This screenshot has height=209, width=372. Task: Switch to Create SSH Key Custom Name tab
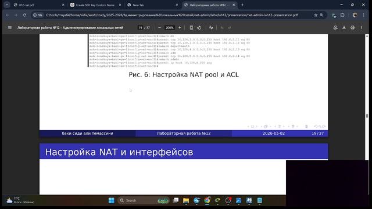click(95, 5)
